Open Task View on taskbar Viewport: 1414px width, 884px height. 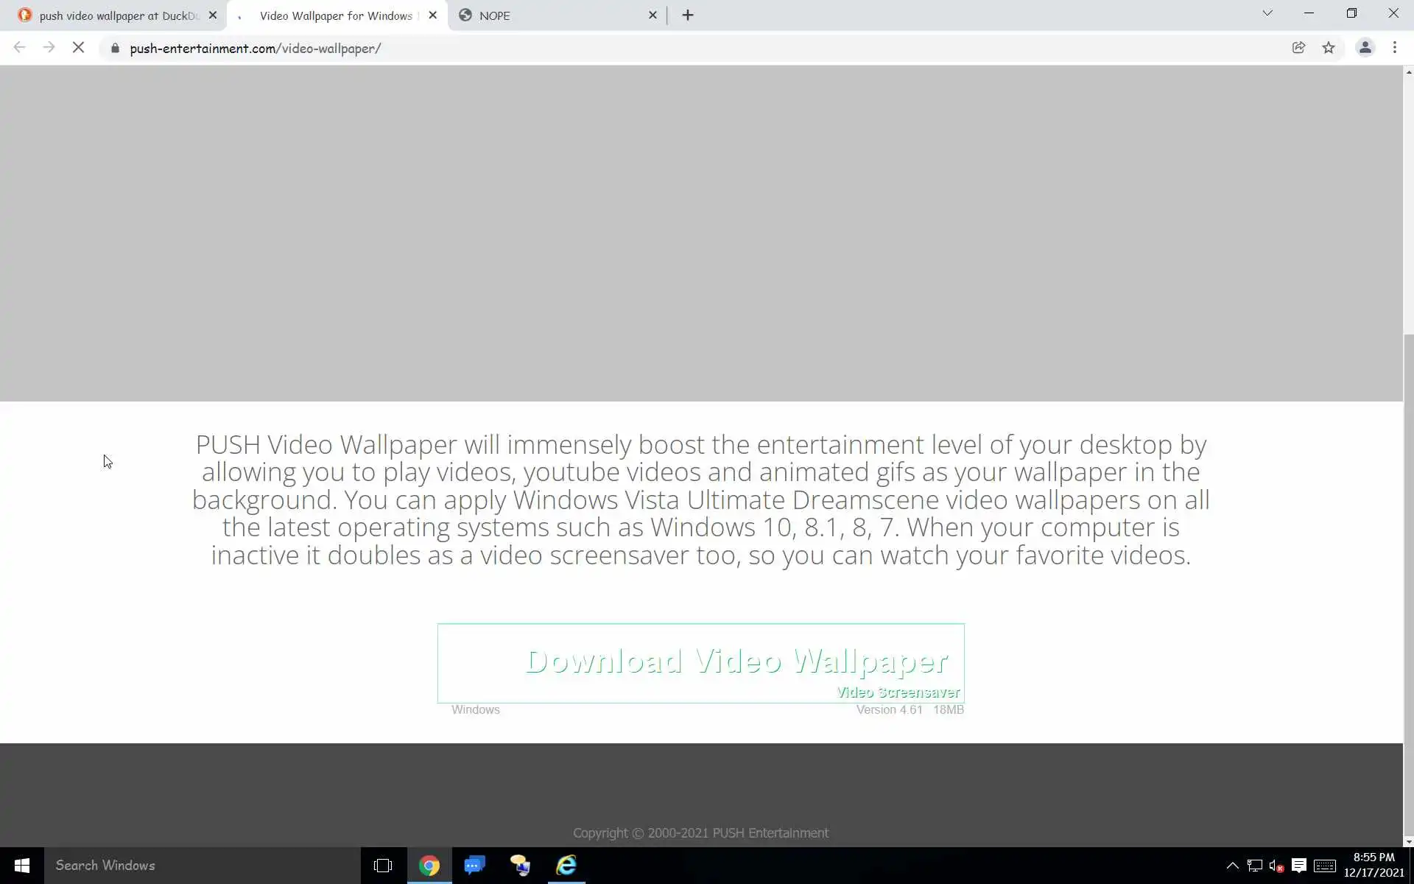[x=383, y=866]
